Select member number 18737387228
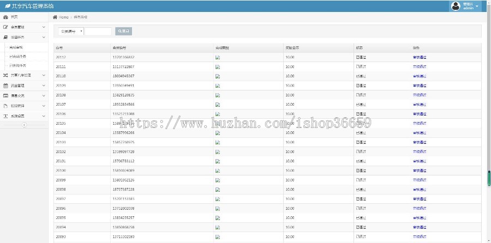Viewport: 491px width, 243px height. [x=123, y=190]
